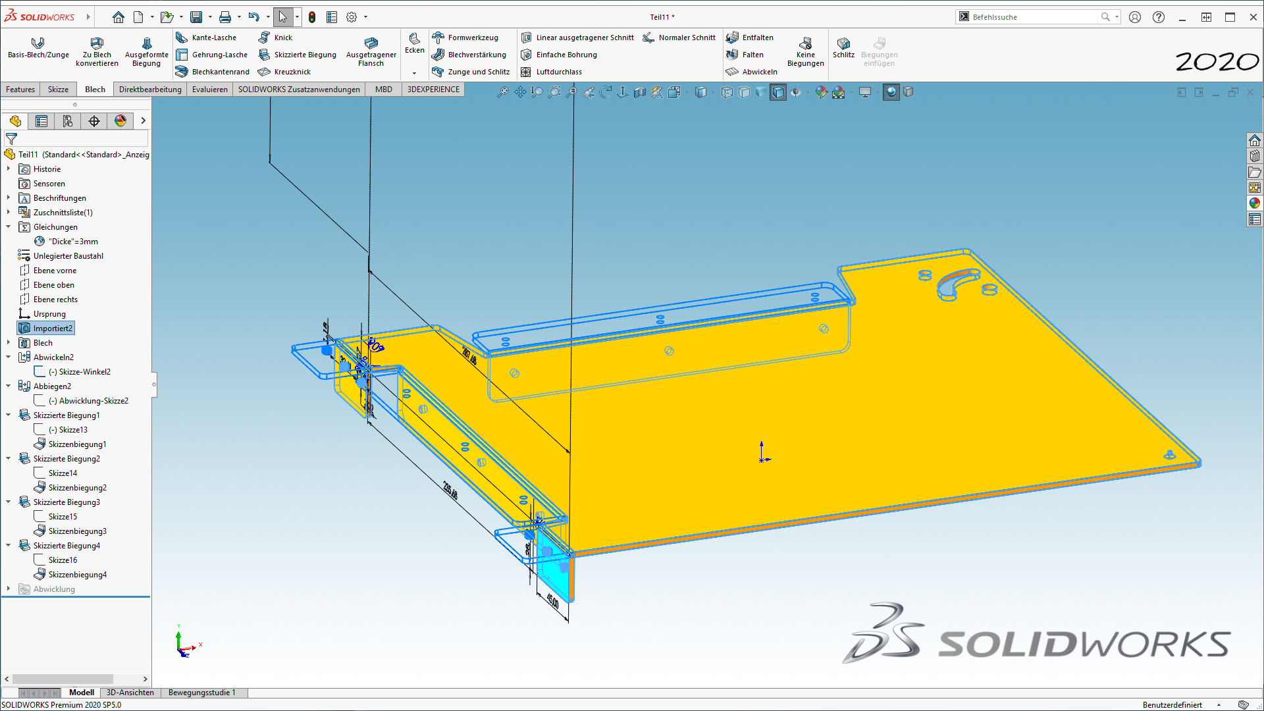Expand the Blech tree node
Screen dimensions: 1264x711
9,343
